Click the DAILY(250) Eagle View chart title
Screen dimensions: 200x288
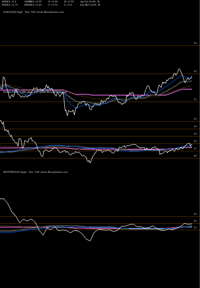34,12
